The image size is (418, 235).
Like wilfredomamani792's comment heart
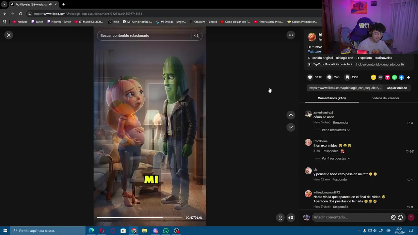[409, 207]
